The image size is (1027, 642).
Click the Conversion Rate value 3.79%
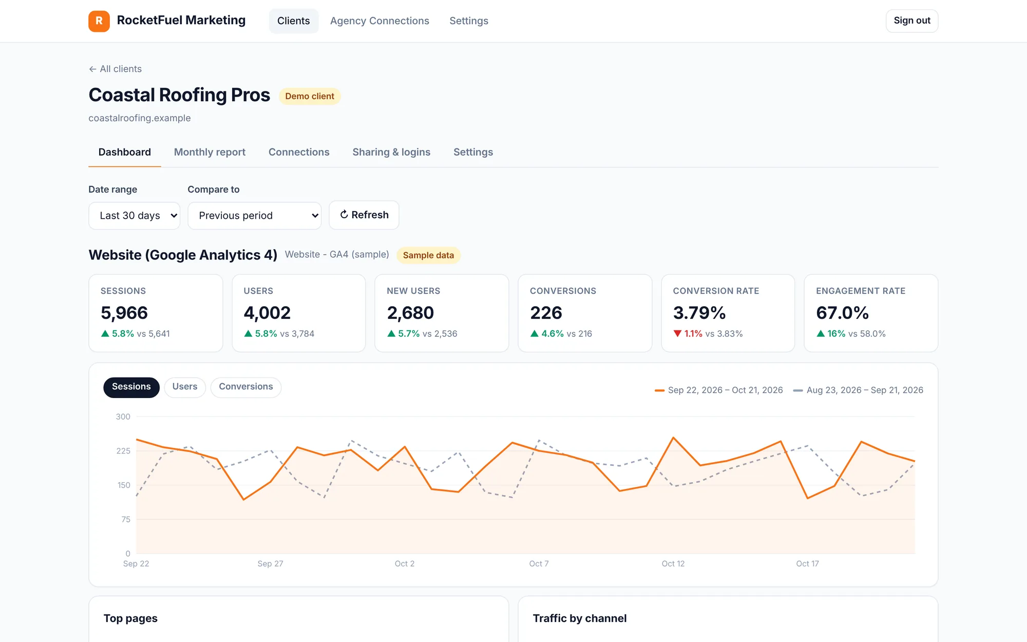tap(699, 313)
